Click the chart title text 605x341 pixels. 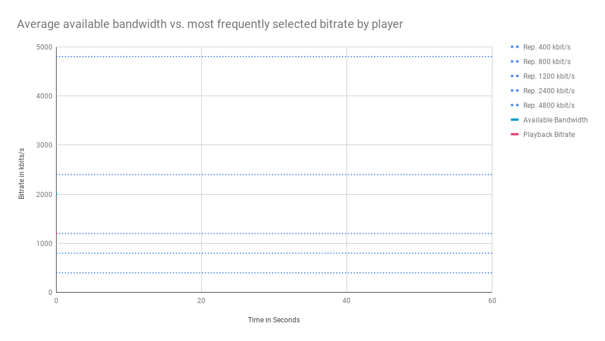tap(210, 24)
